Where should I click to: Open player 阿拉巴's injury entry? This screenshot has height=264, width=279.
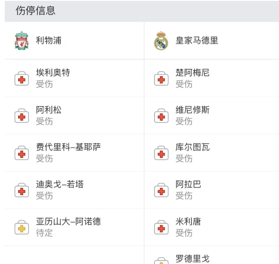pos(188,184)
